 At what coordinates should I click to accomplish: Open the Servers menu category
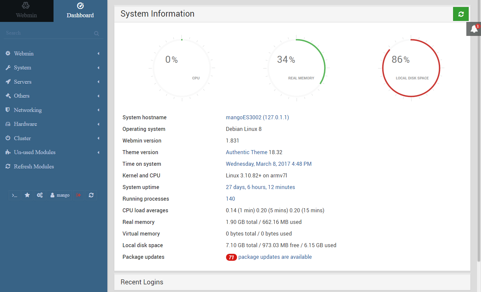(x=54, y=82)
